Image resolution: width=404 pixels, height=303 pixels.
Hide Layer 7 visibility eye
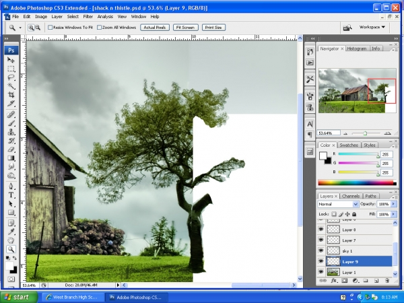pyautogui.click(x=321, y=240)
